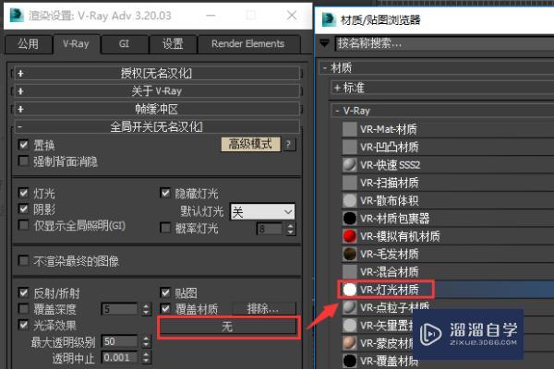
Task: Click the red VR-模拟有机材质 sphere icon
Action: pos(349,236)
